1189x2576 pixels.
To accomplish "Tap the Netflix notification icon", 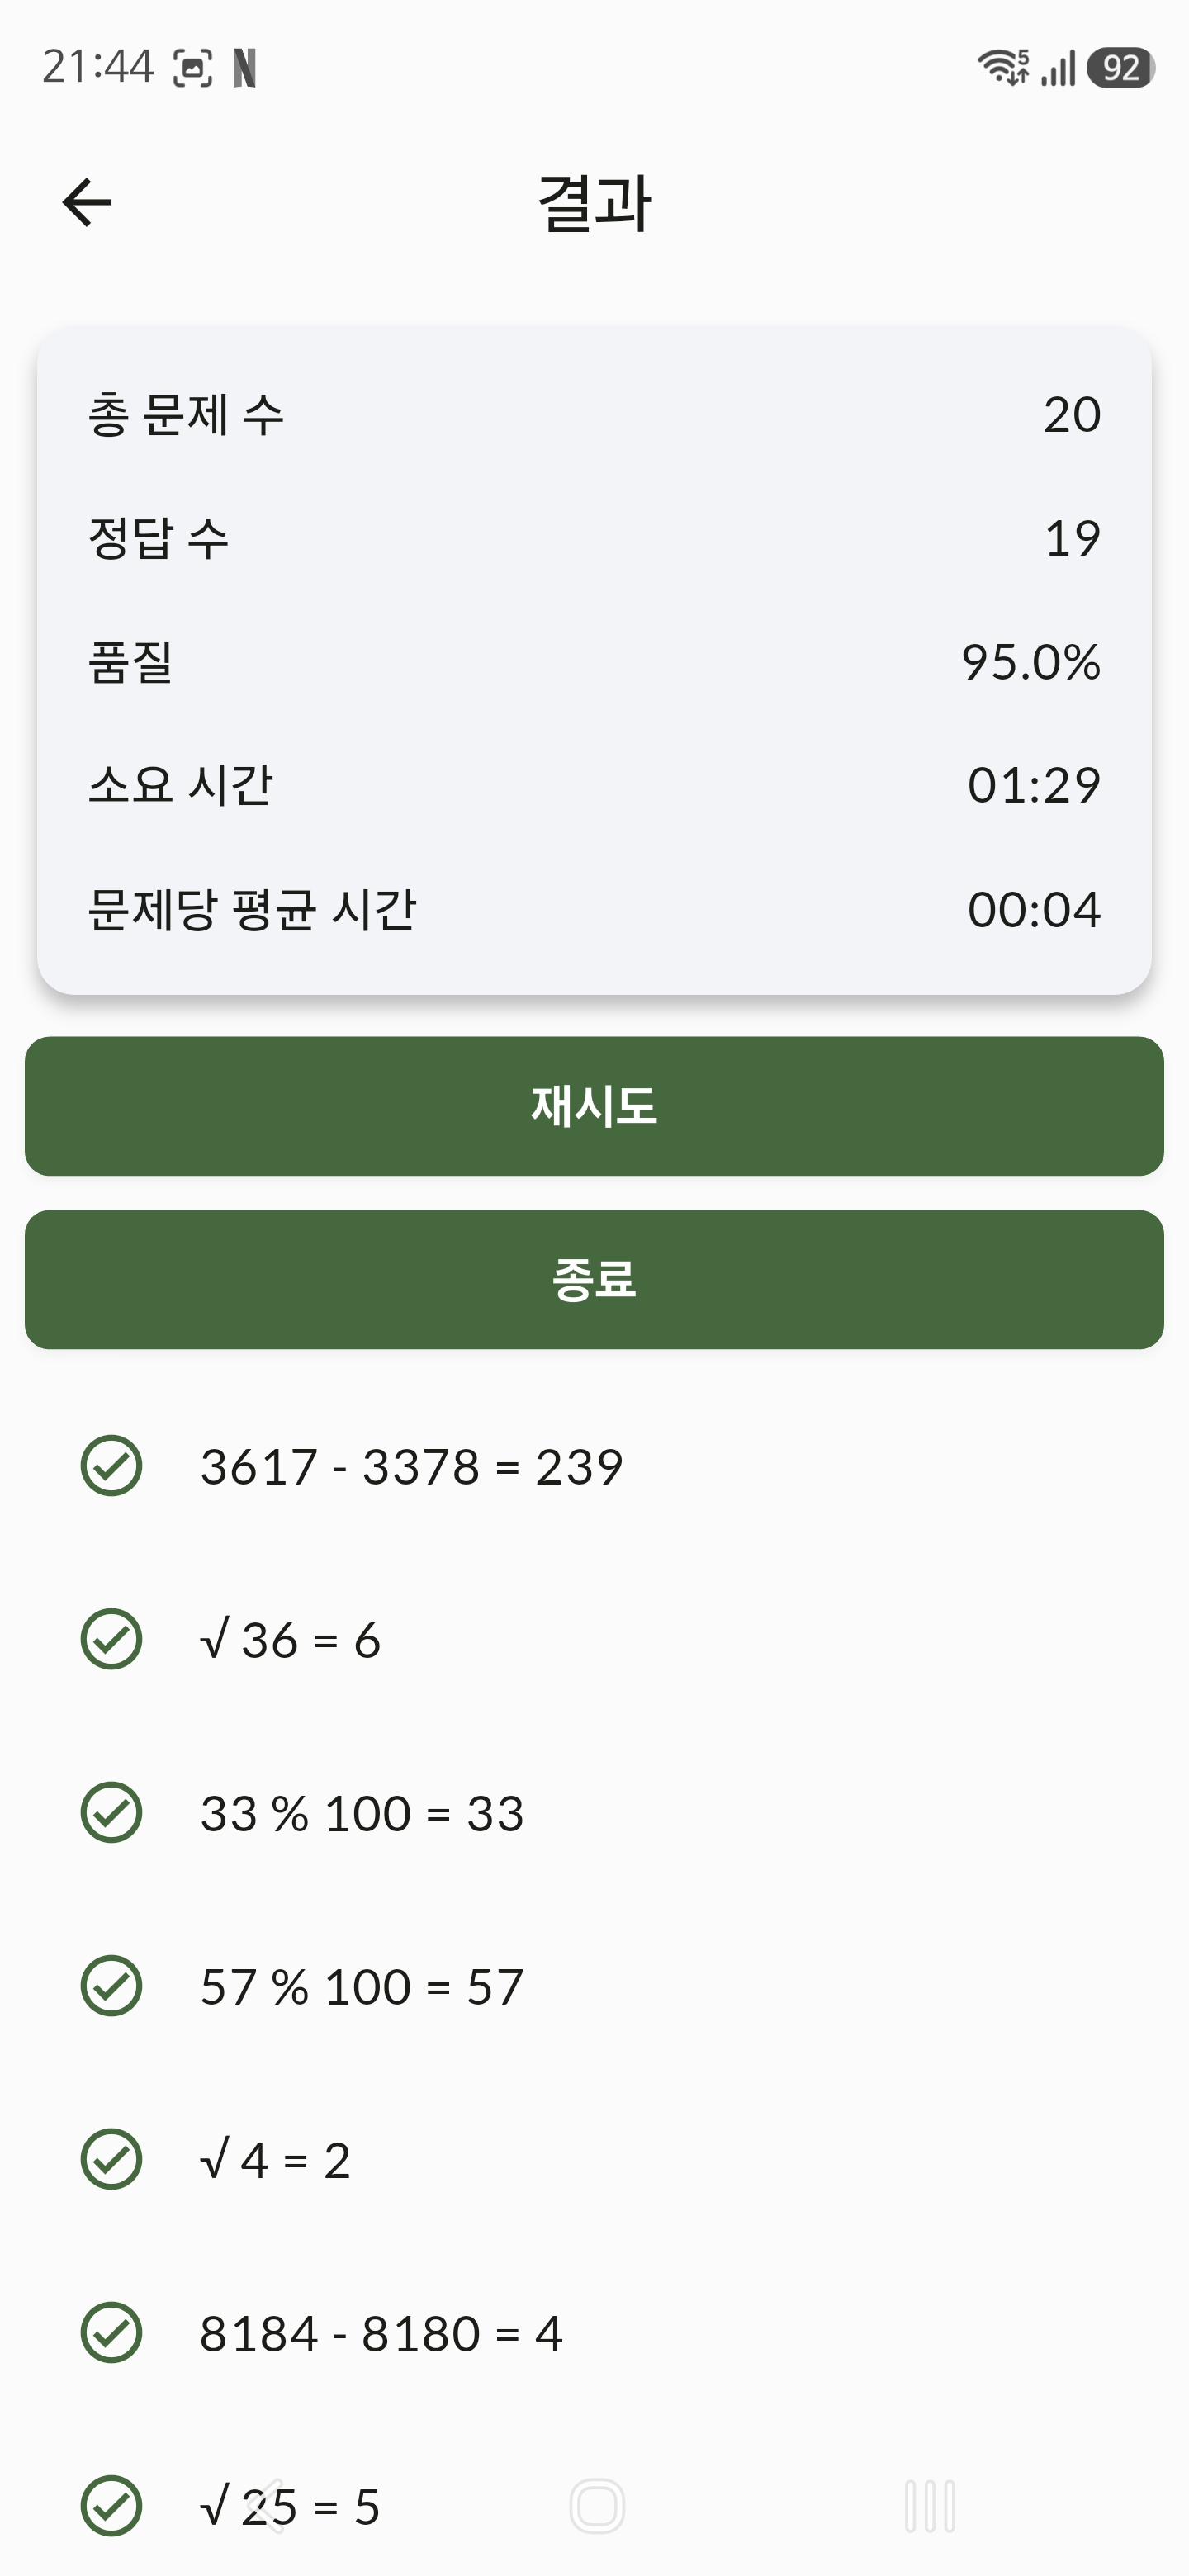I will click(x=245, y=68).
